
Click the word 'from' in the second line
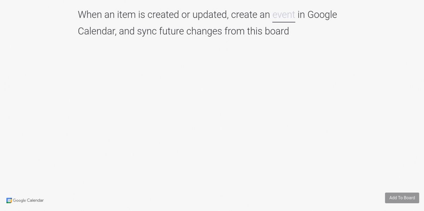pos(234,32)
